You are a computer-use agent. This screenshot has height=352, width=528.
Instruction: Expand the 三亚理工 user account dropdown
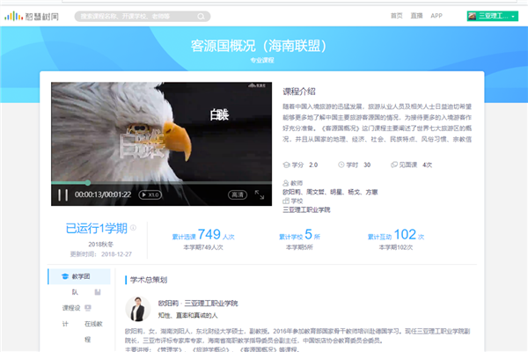[x=493, y=16]
